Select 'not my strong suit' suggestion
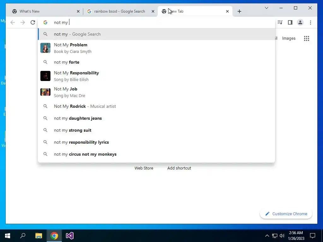Screen dimensions: 323x242 tap(156, 130)
